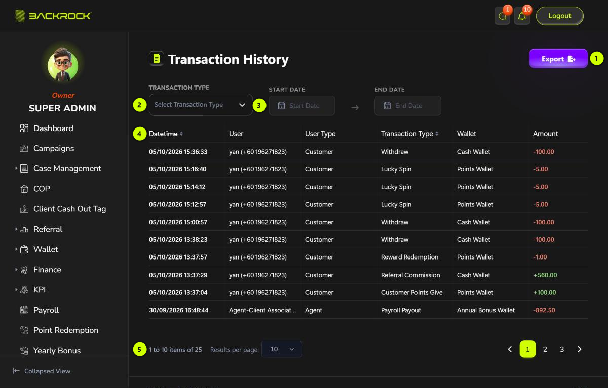Click the Case Management icon
The width and height of the screenshot is (608, 388).
[x=24, y=169]
